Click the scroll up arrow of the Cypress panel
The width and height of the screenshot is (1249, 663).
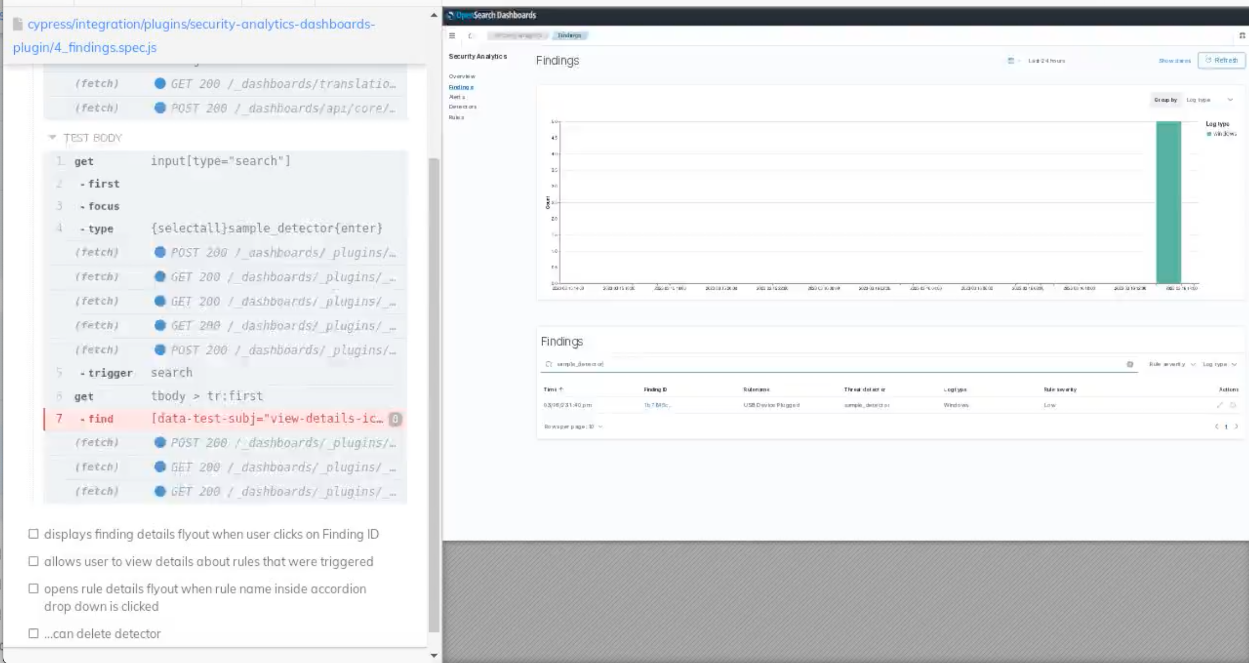(x=434, y=15)
